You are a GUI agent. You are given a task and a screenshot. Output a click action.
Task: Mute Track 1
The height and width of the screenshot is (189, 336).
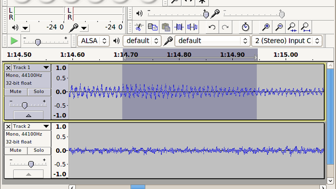coord(16,92)
